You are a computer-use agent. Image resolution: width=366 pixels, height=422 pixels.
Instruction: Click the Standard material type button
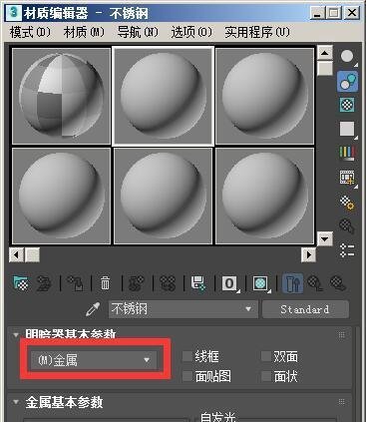[305, 309]
